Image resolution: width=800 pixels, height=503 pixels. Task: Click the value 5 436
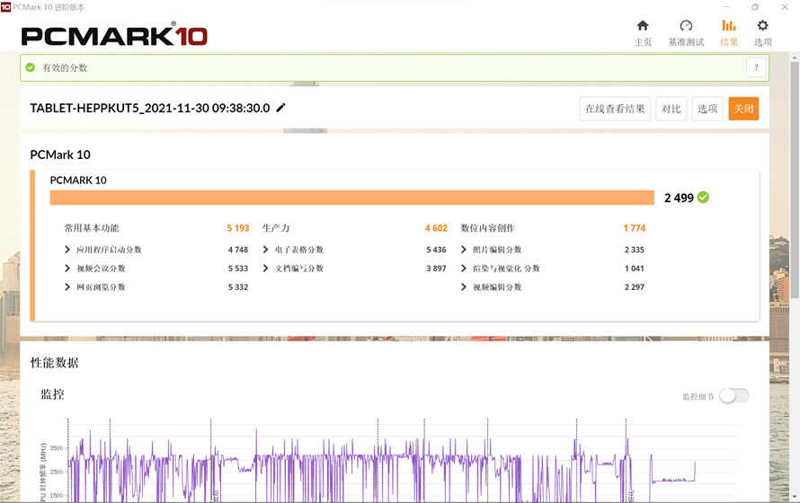pos(436,250)
